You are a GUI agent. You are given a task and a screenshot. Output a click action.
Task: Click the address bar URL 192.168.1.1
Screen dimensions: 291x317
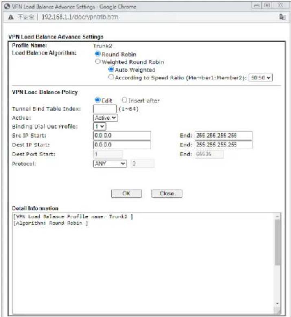[80, 17]
